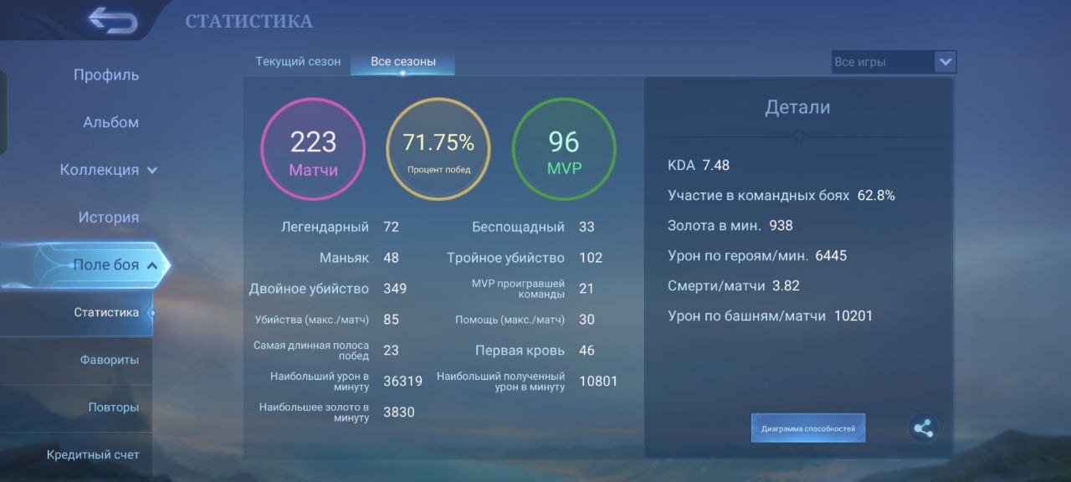
Task: Click the share icon in Details panel
Action: (923, 428)
